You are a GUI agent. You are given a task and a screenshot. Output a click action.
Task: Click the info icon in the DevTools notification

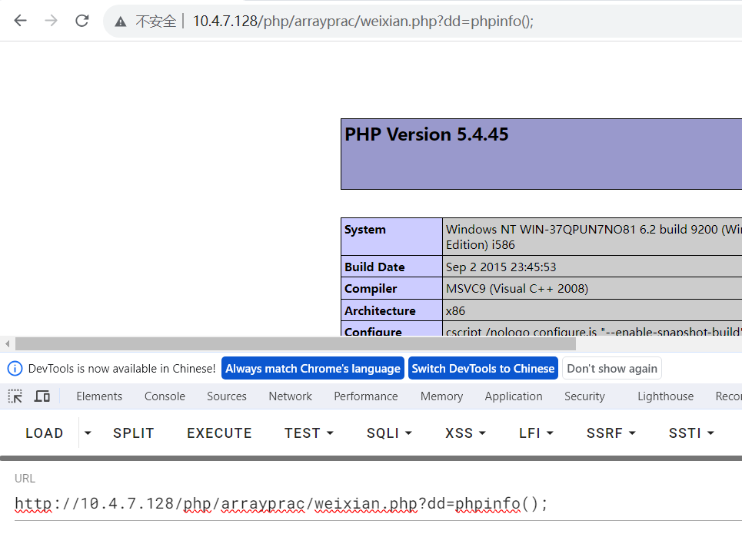(x=14, y=368)
